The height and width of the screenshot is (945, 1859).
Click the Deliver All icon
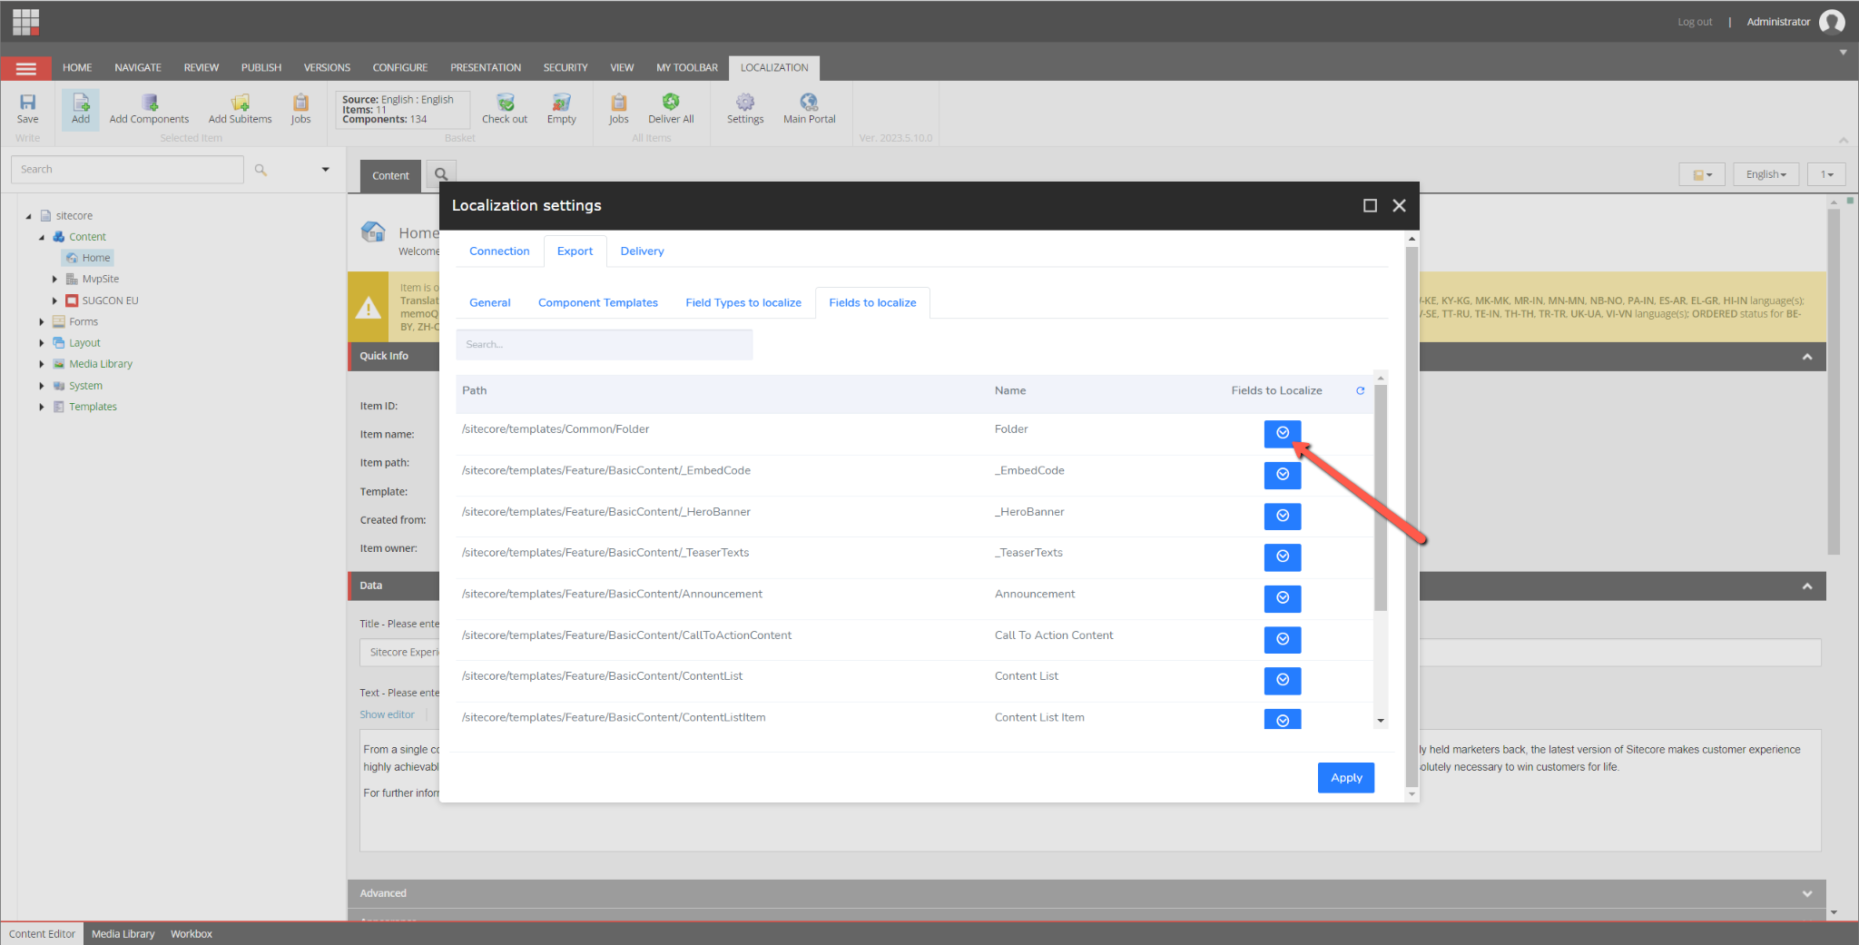(671, 108)
